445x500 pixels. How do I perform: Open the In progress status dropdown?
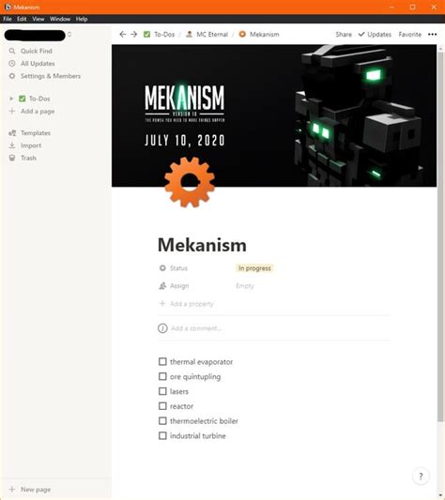click(x=254, y=268)
